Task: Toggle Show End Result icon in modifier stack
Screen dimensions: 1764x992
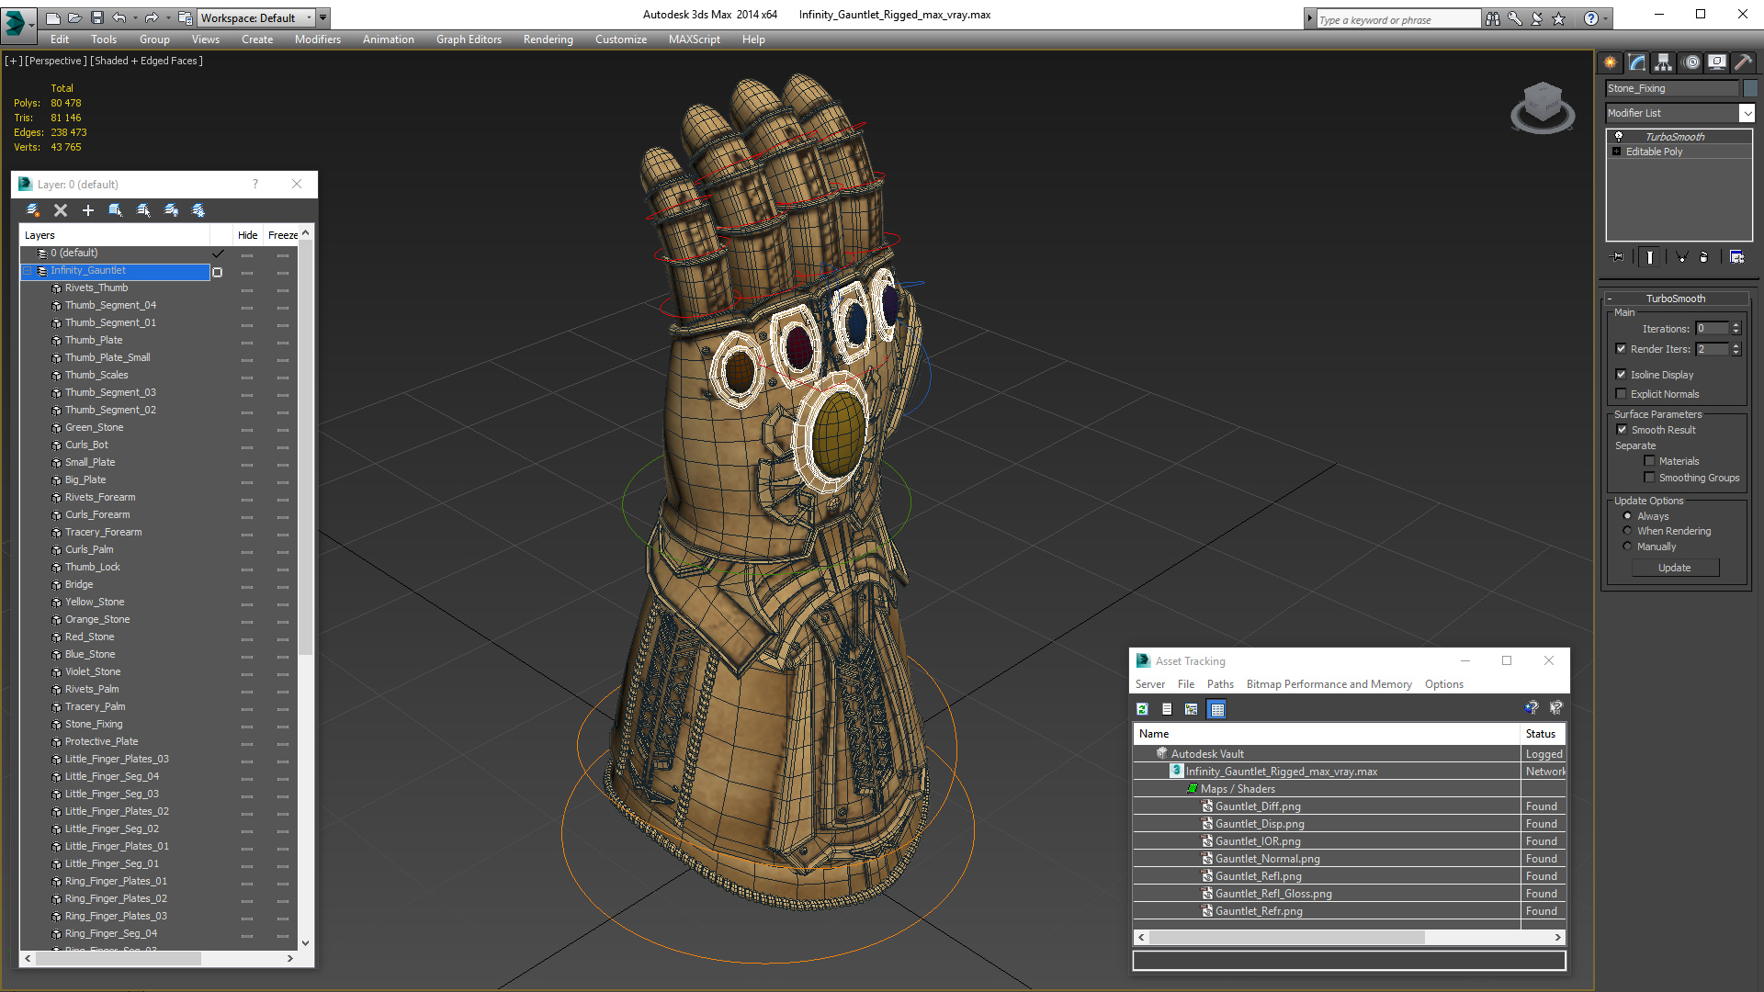Action: [1650, 257]
